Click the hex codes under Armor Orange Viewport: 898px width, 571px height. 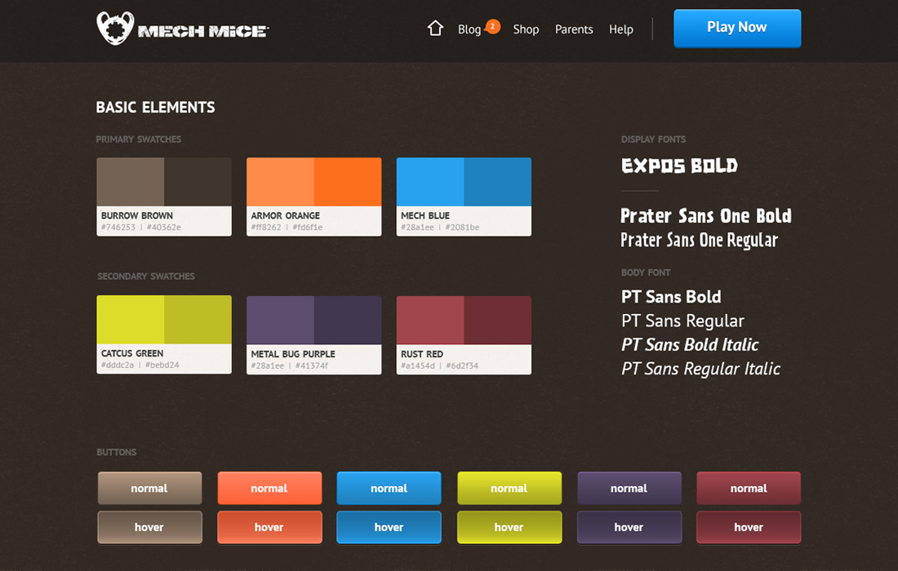pos(287,227)
